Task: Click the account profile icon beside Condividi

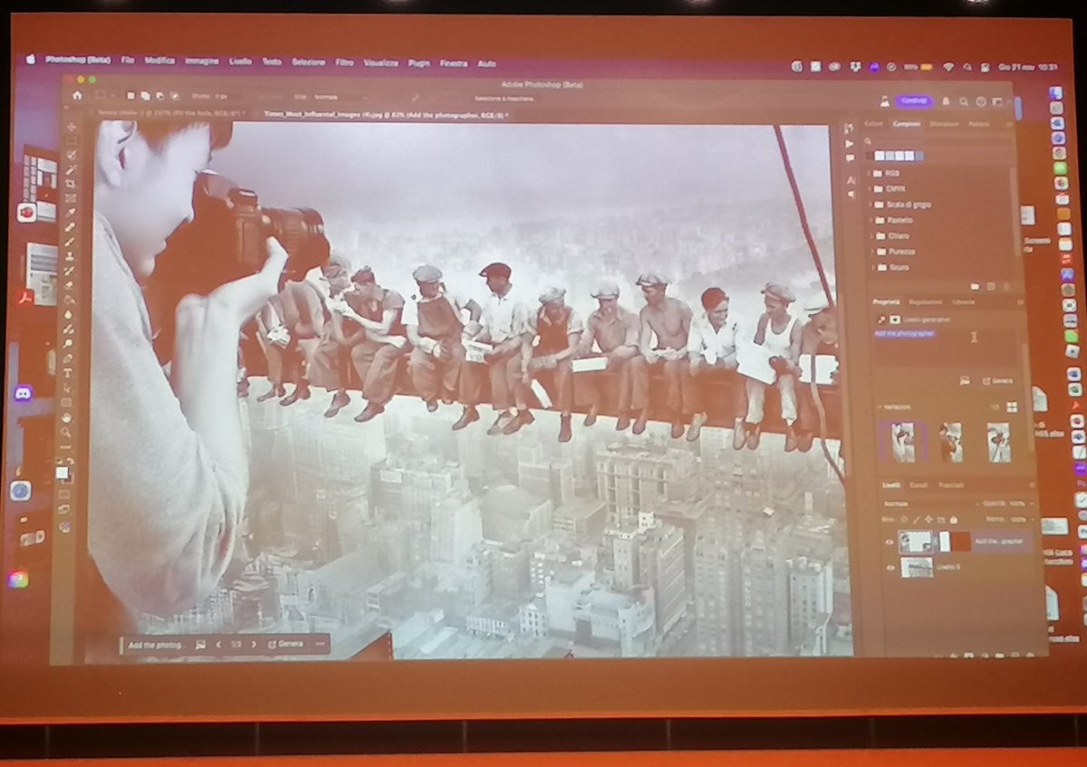Action: tap(885, 101)
